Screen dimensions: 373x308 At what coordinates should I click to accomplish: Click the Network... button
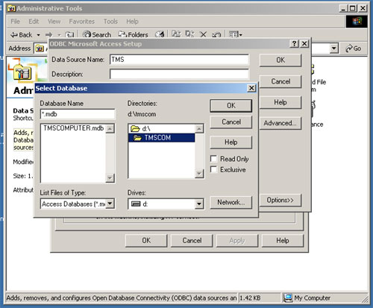coord(231,202)
